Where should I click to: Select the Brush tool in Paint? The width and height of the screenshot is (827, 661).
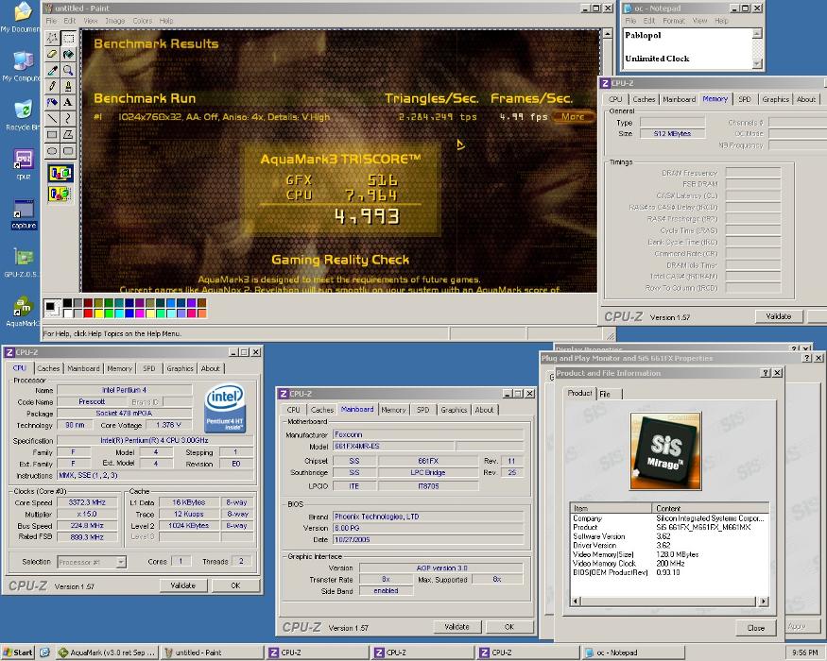click(x=68, y=86)
